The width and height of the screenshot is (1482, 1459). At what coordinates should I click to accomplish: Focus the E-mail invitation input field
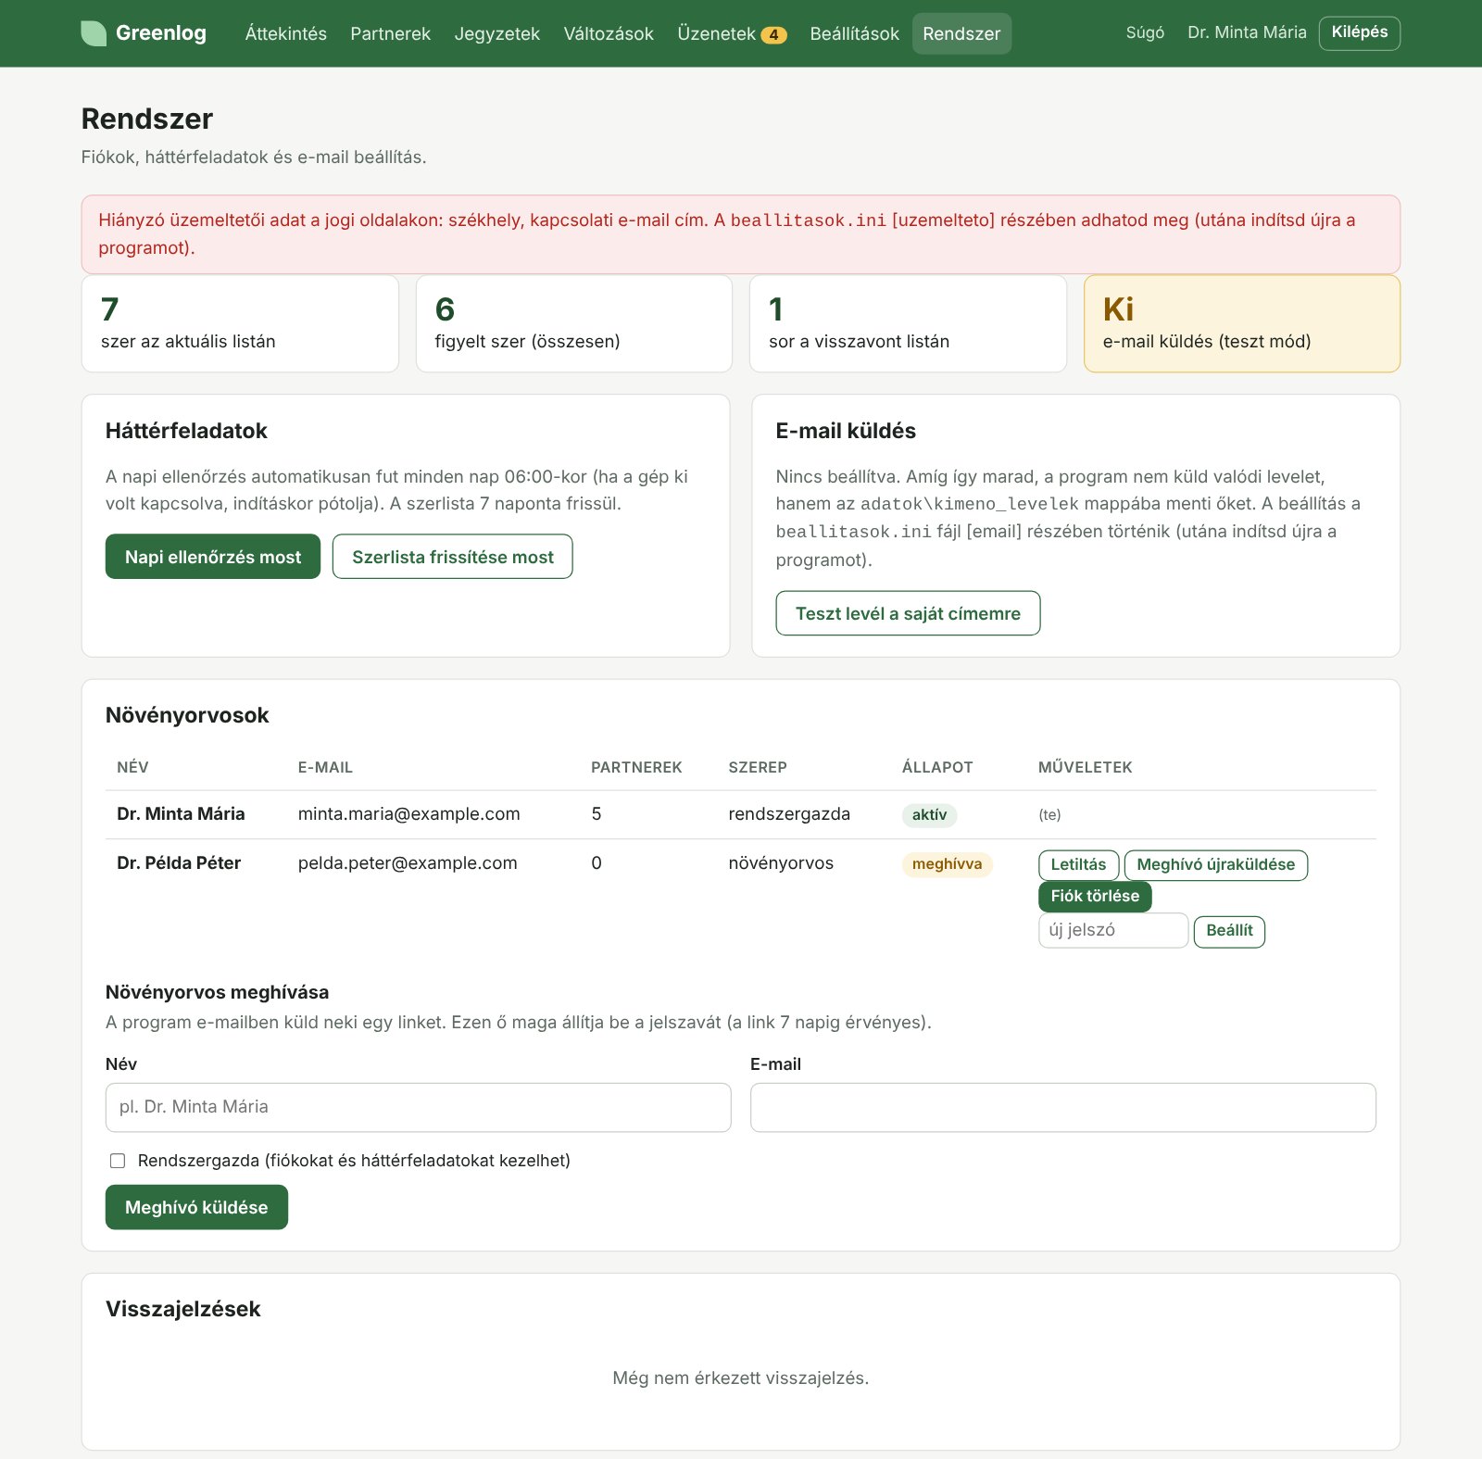(1062, 1107)
